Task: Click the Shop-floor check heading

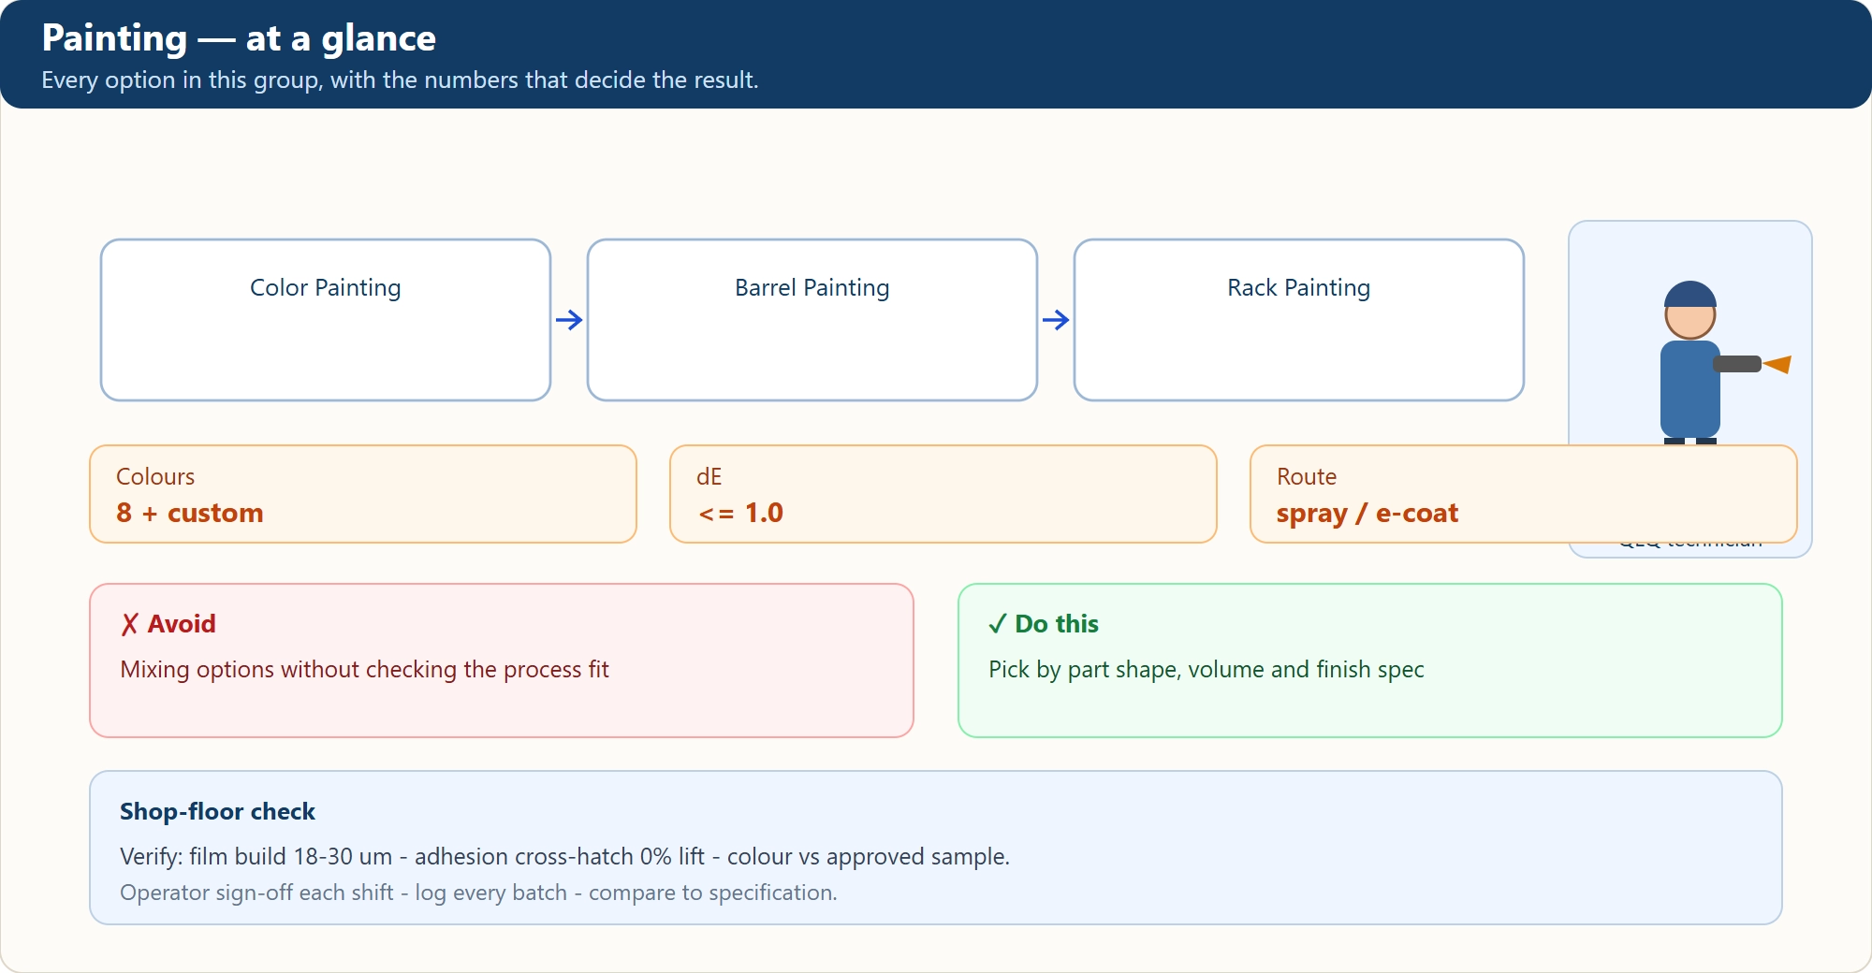Action: pos(217,811)
